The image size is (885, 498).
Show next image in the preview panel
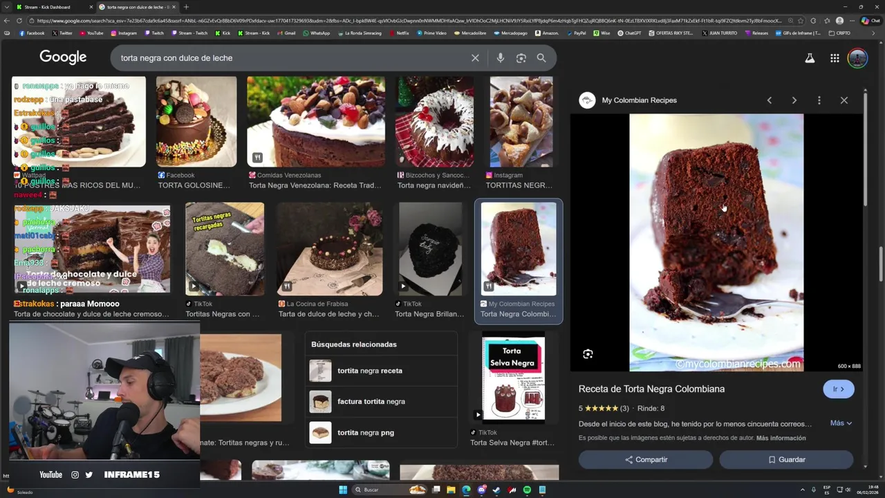point(794,100)
